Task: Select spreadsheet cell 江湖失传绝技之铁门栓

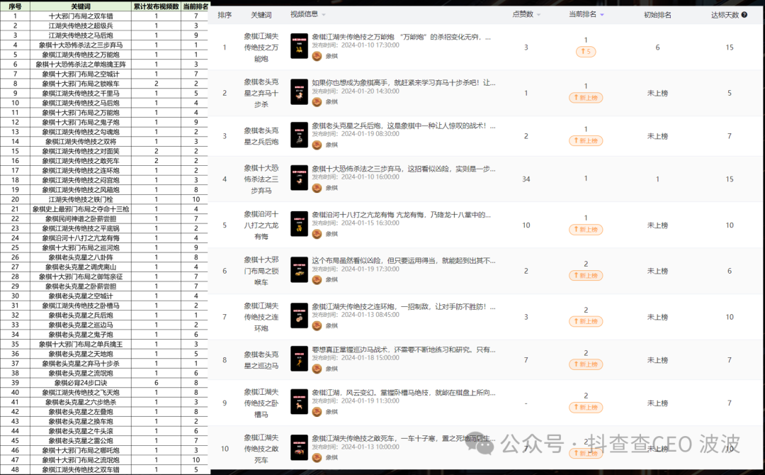Action: pos(81,199)
